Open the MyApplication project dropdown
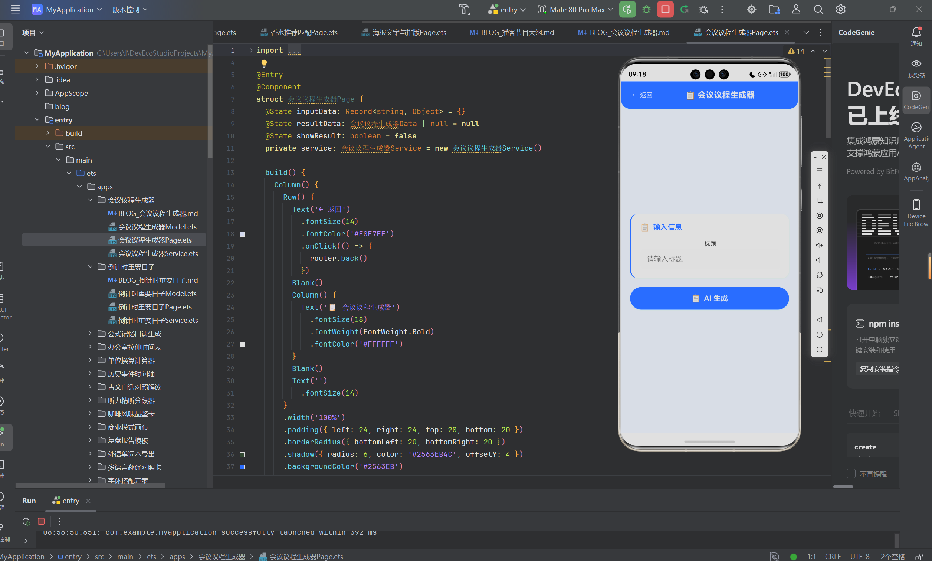932x561 pixels. (x=67, y=9)
